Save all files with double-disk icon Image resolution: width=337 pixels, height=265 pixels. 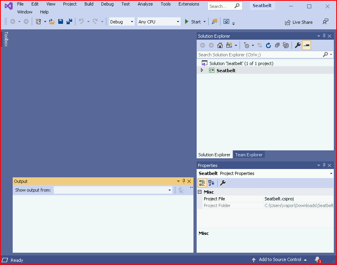click(x=69, y=21)
